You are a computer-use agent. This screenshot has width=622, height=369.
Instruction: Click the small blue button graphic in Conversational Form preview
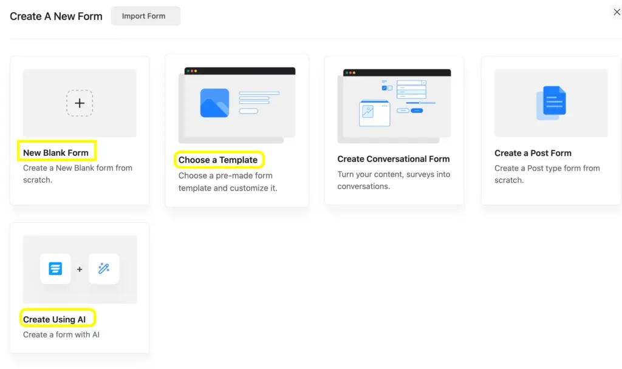(x=417, y=110)
